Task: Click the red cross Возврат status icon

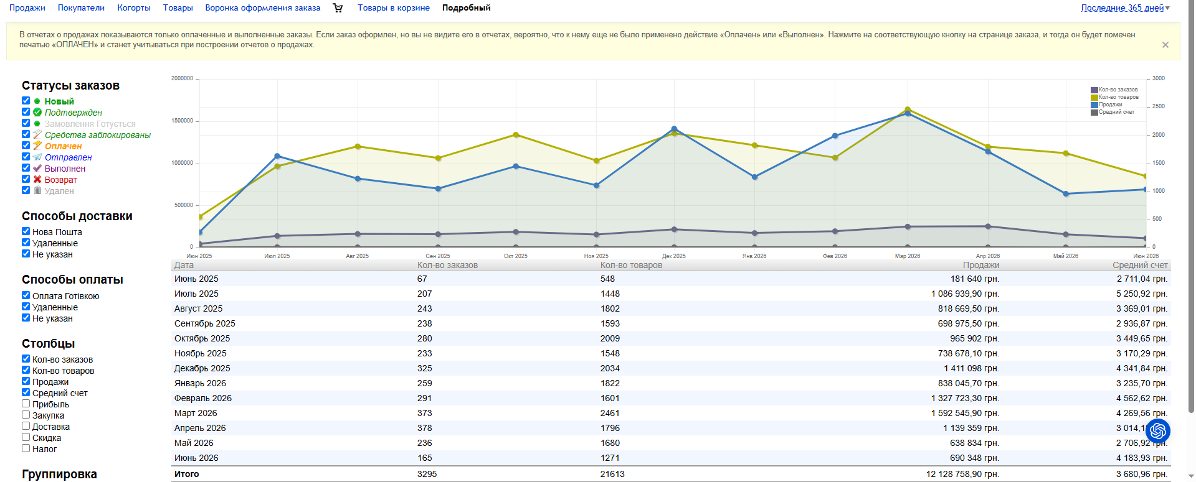Action: pyautogui.click(x=37, y=180)
